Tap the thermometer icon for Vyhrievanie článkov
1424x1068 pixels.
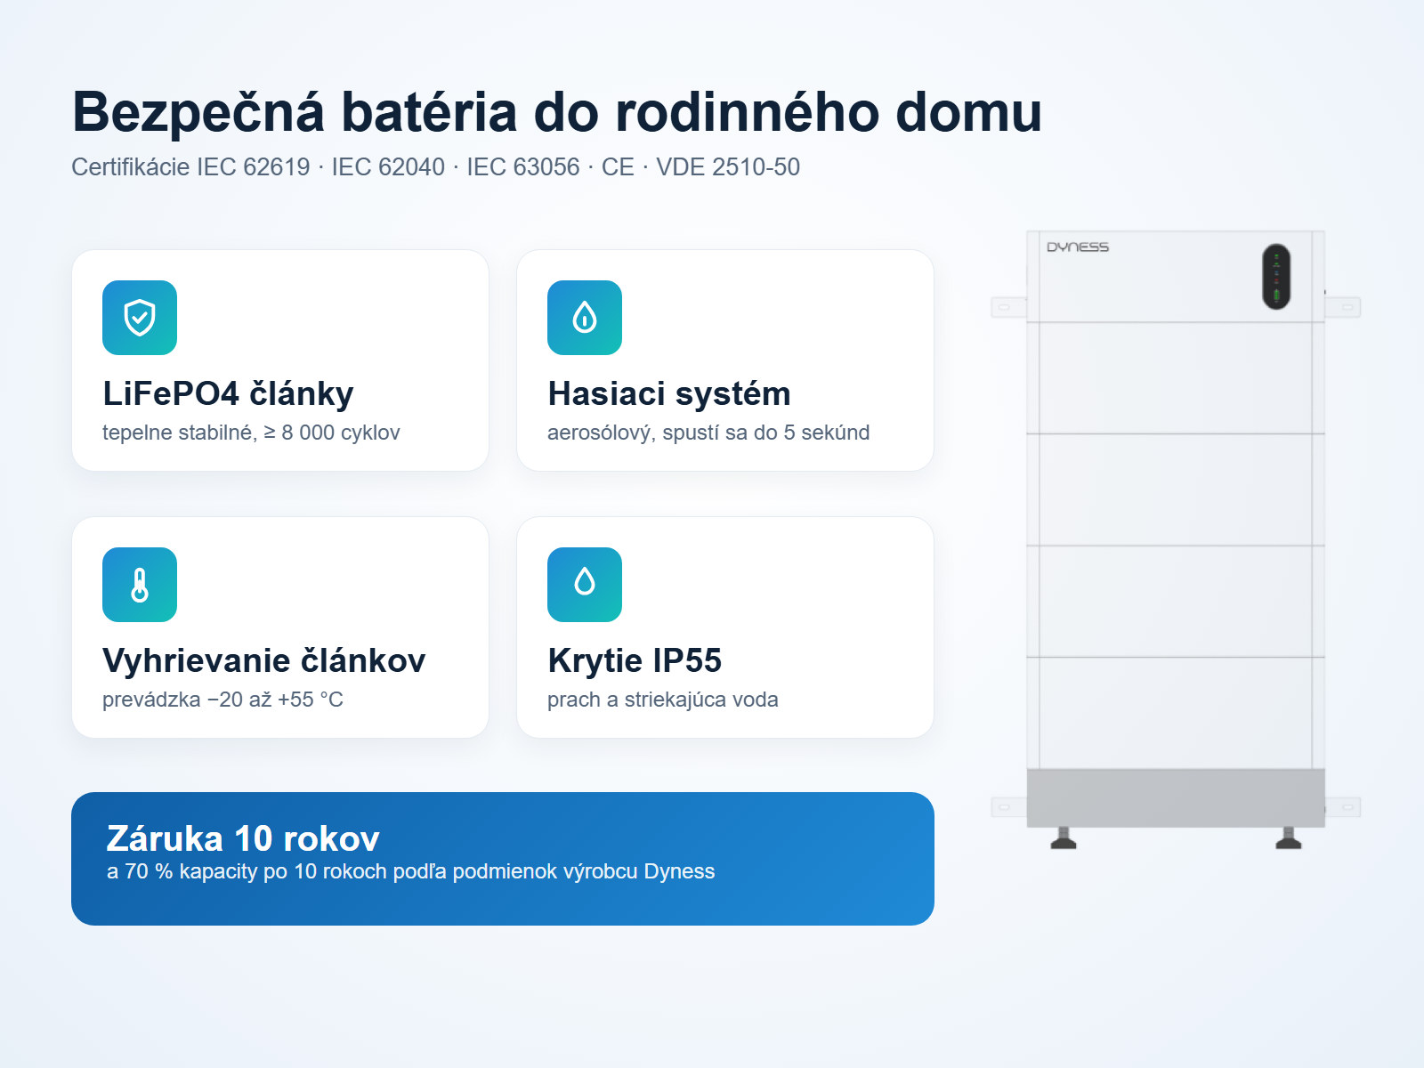[140, 585]
